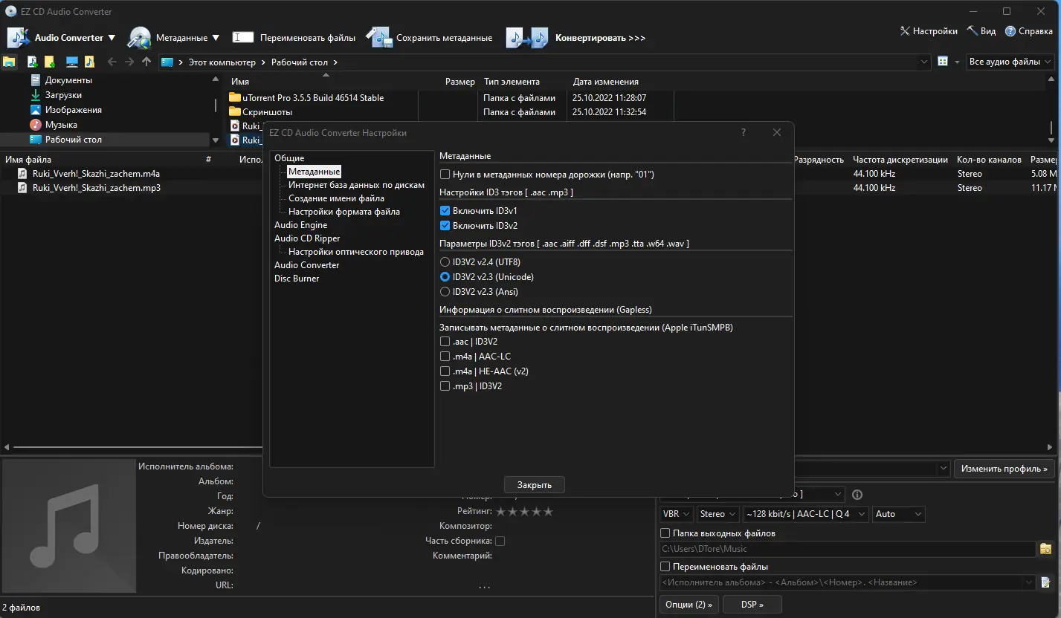Select Создание имени файла settings item

336,198
